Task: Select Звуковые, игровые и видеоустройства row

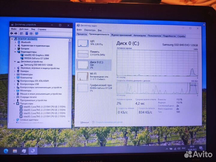Action: [40, 68]
